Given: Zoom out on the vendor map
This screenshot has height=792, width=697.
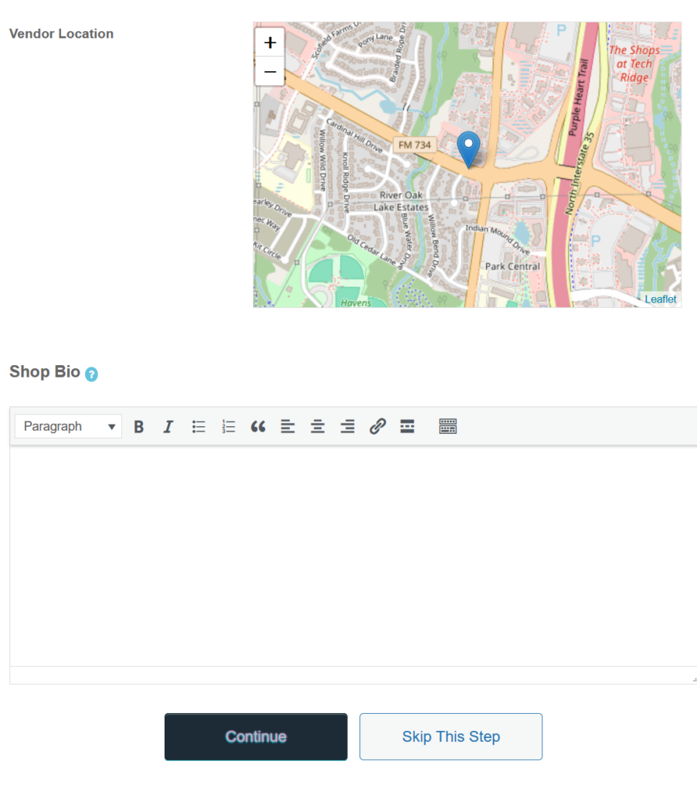Looking at the screenshot, I should (x=270, y=71).
